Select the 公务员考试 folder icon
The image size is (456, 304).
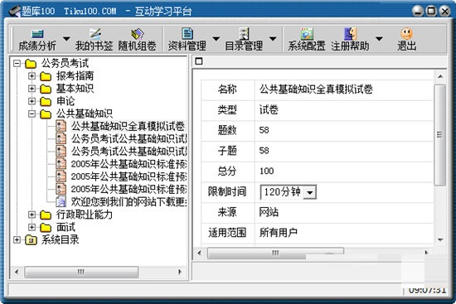31,63
